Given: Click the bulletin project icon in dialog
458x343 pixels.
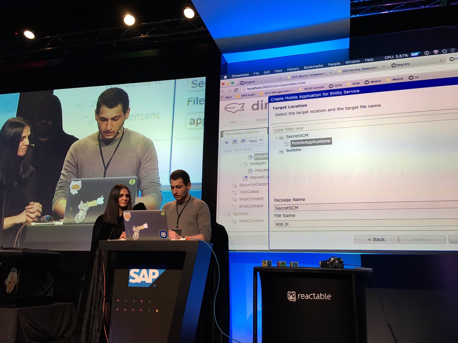Looking at the screenshot, I should 281,151.
